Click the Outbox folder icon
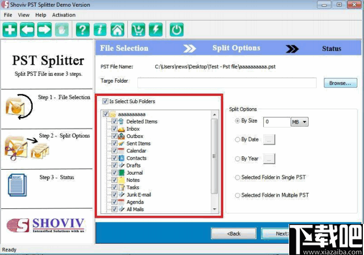364x255 pixels. [121, 136]
